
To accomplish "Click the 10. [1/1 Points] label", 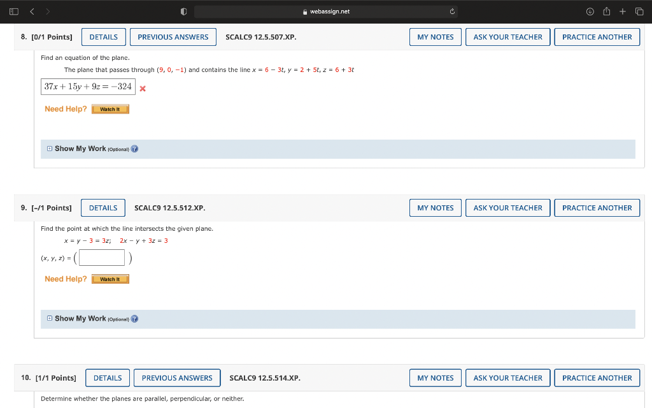I will [48, 378].
